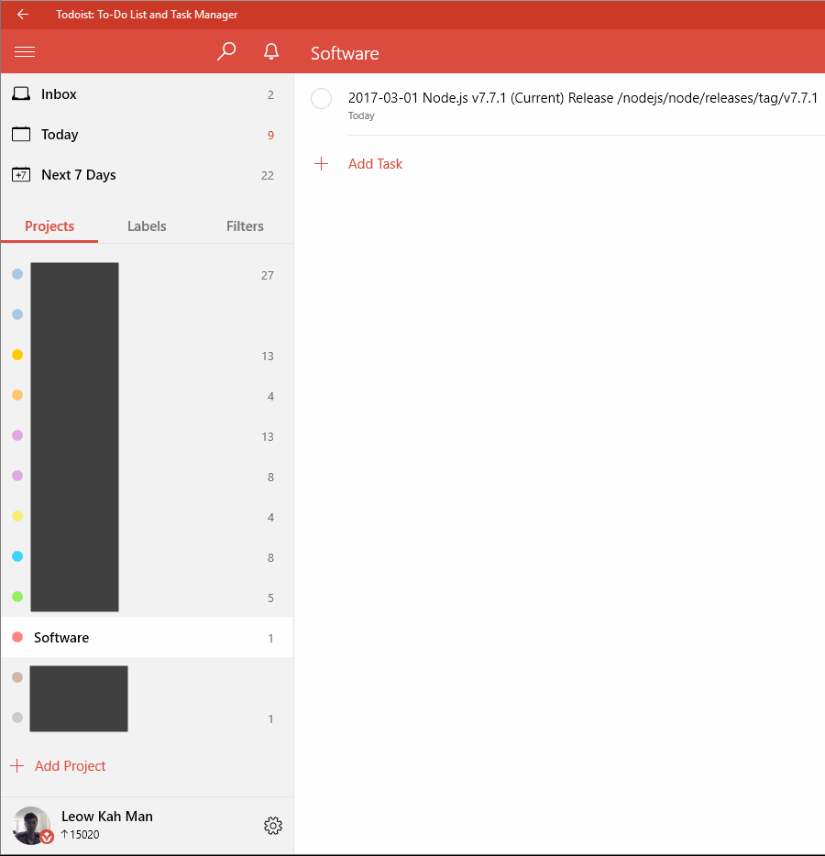Select the Software project in sidebar
825x856 pixels.
point(148,637)
